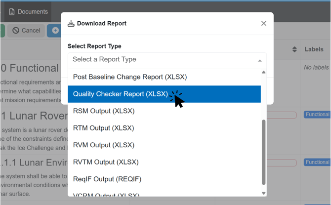Click the download icon in dialog title
The width and height of the screenshot is (331, 205).
[71, 23]
